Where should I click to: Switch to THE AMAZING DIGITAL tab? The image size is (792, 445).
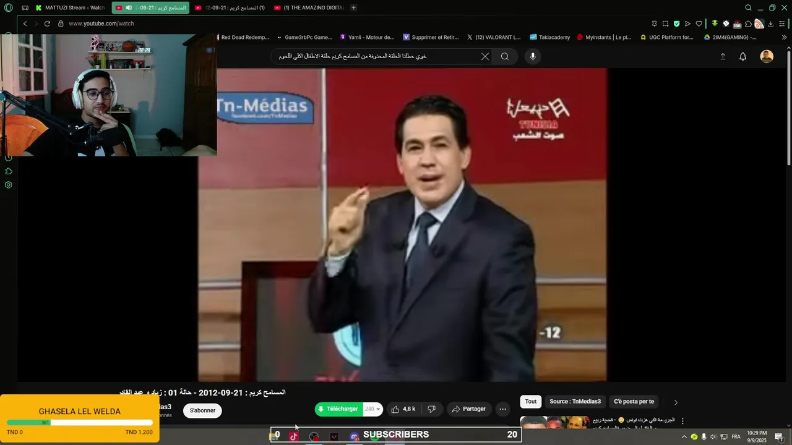point(308,7)
